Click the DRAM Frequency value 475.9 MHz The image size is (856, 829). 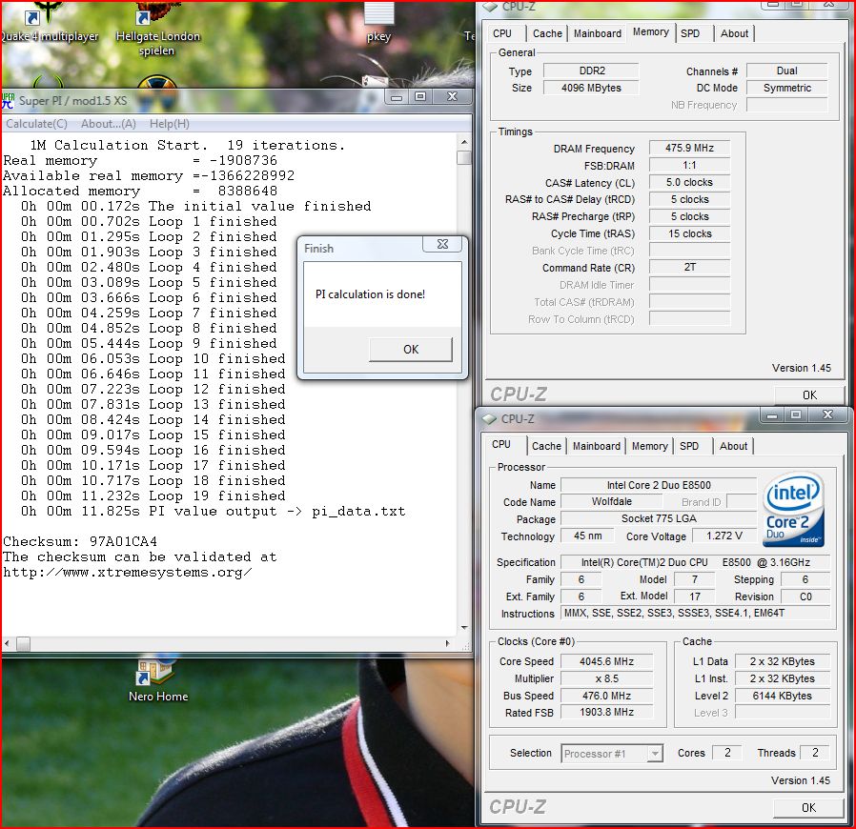click(x=689, y=148)
